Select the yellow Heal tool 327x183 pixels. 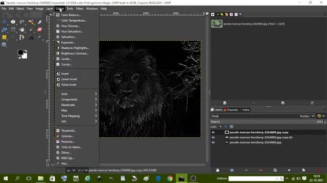click(4, 37)
